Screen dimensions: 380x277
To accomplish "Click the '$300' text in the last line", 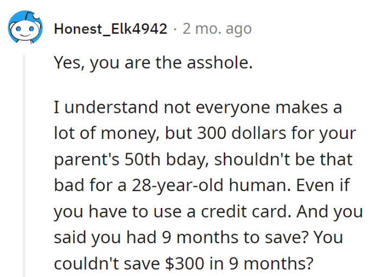I will tap(185, 263).
